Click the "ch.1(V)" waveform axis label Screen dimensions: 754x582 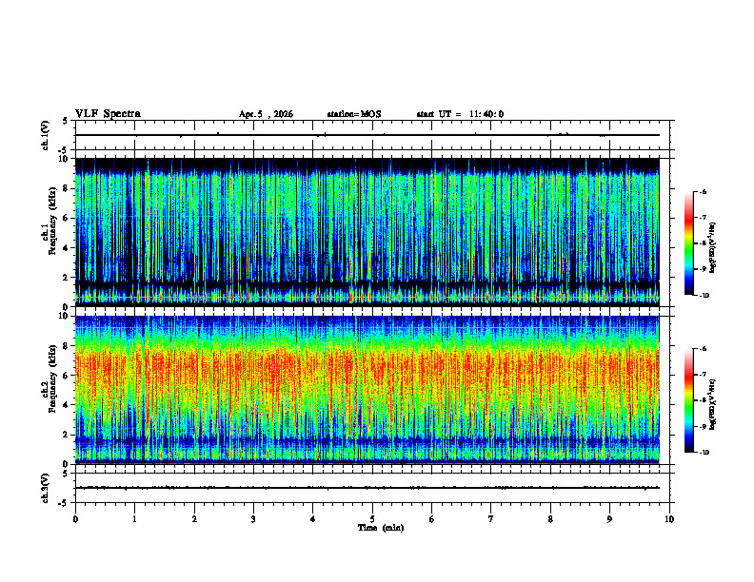(x=45, y=135)
